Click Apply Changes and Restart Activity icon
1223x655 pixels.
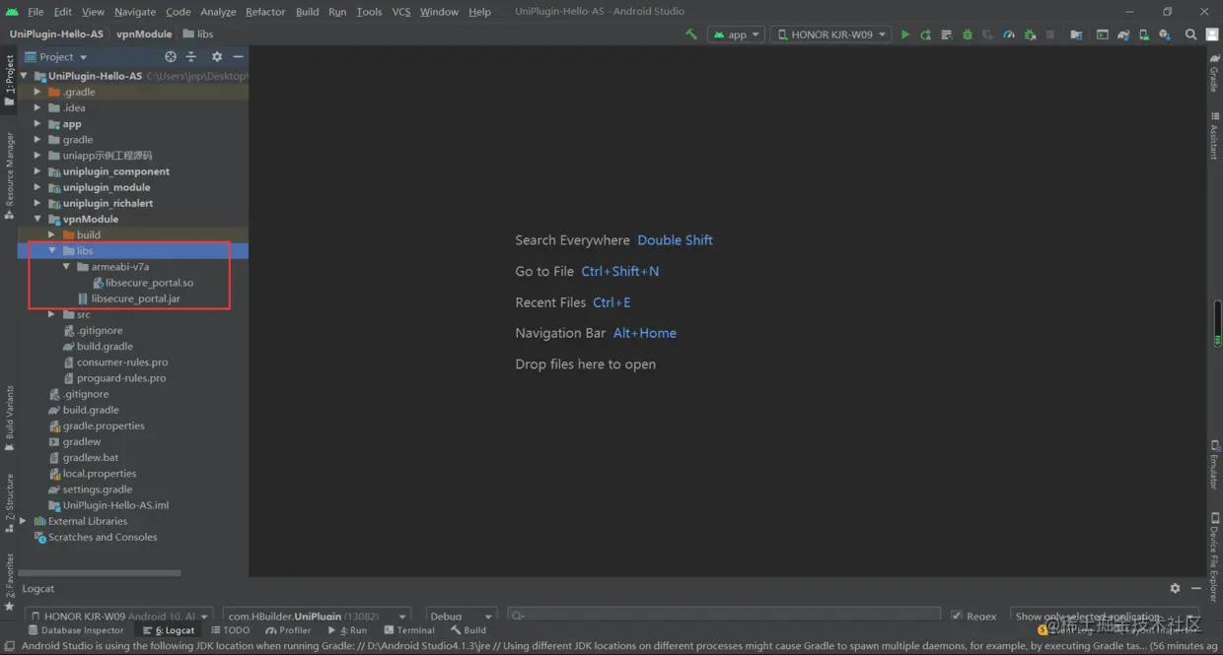(x=926, y=34)
